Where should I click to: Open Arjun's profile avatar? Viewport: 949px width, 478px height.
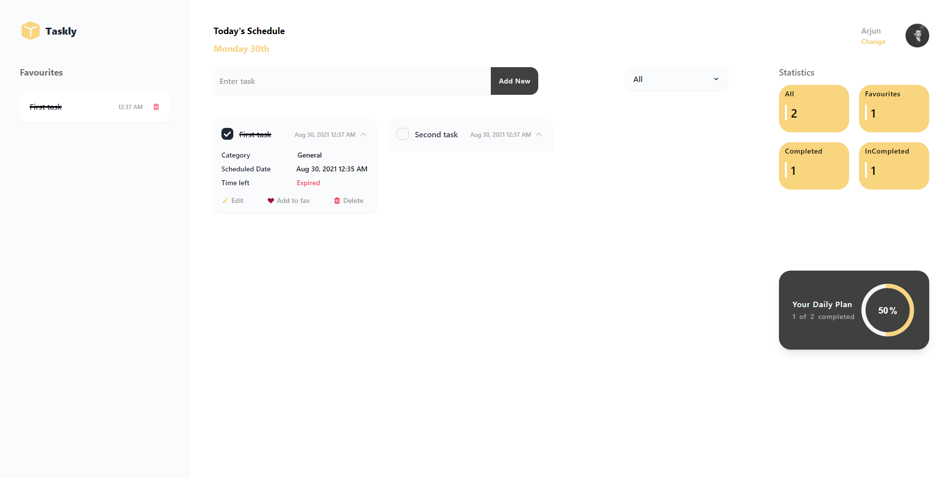[x=917, y=36]
